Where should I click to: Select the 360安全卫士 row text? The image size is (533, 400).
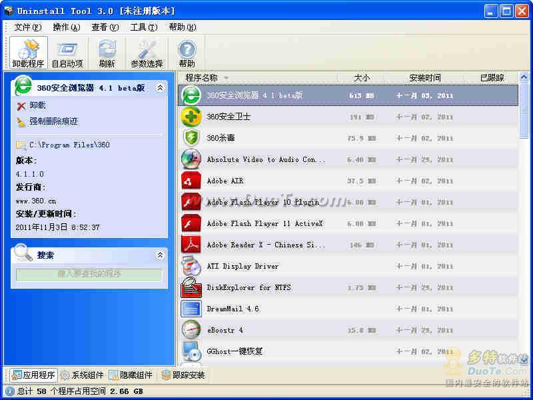(229, 117)
